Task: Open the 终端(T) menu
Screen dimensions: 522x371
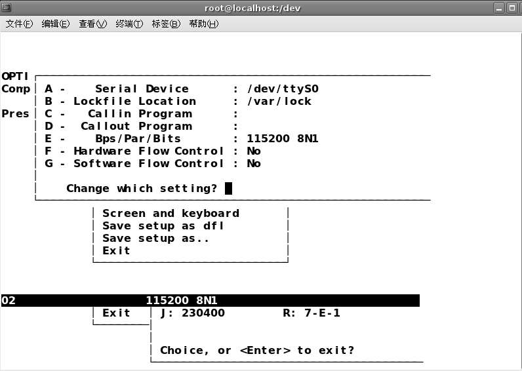Action: 129,24
